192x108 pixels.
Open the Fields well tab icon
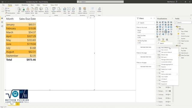click(x=159, y=40)
